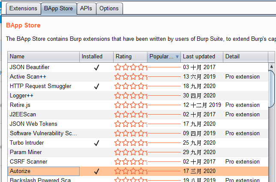Click the Retire.js rating stars

[x=131, y=105]
